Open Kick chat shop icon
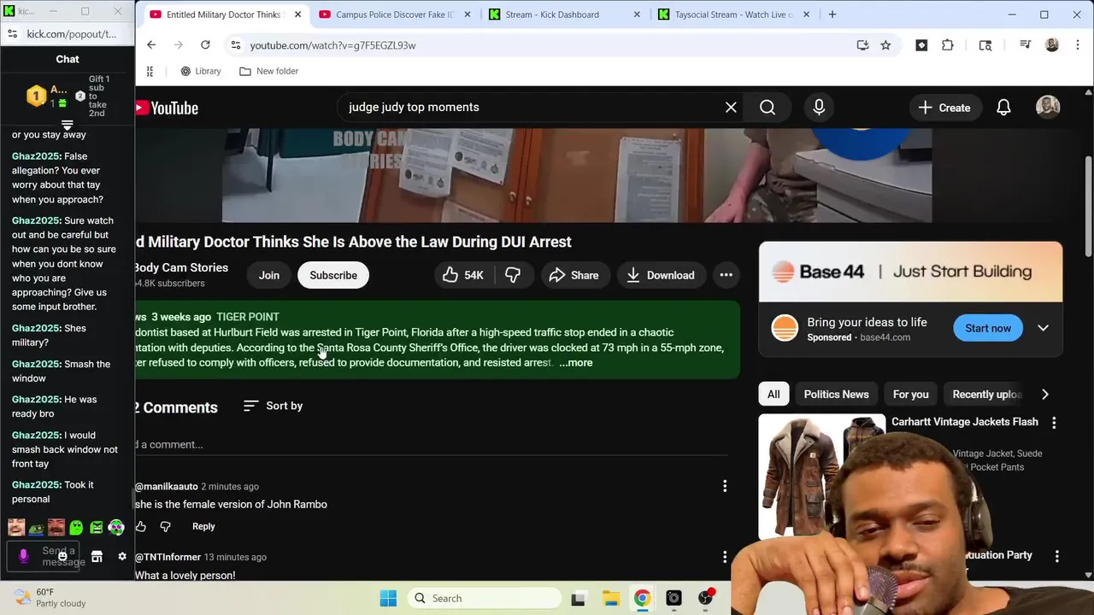 click(97, 556)
